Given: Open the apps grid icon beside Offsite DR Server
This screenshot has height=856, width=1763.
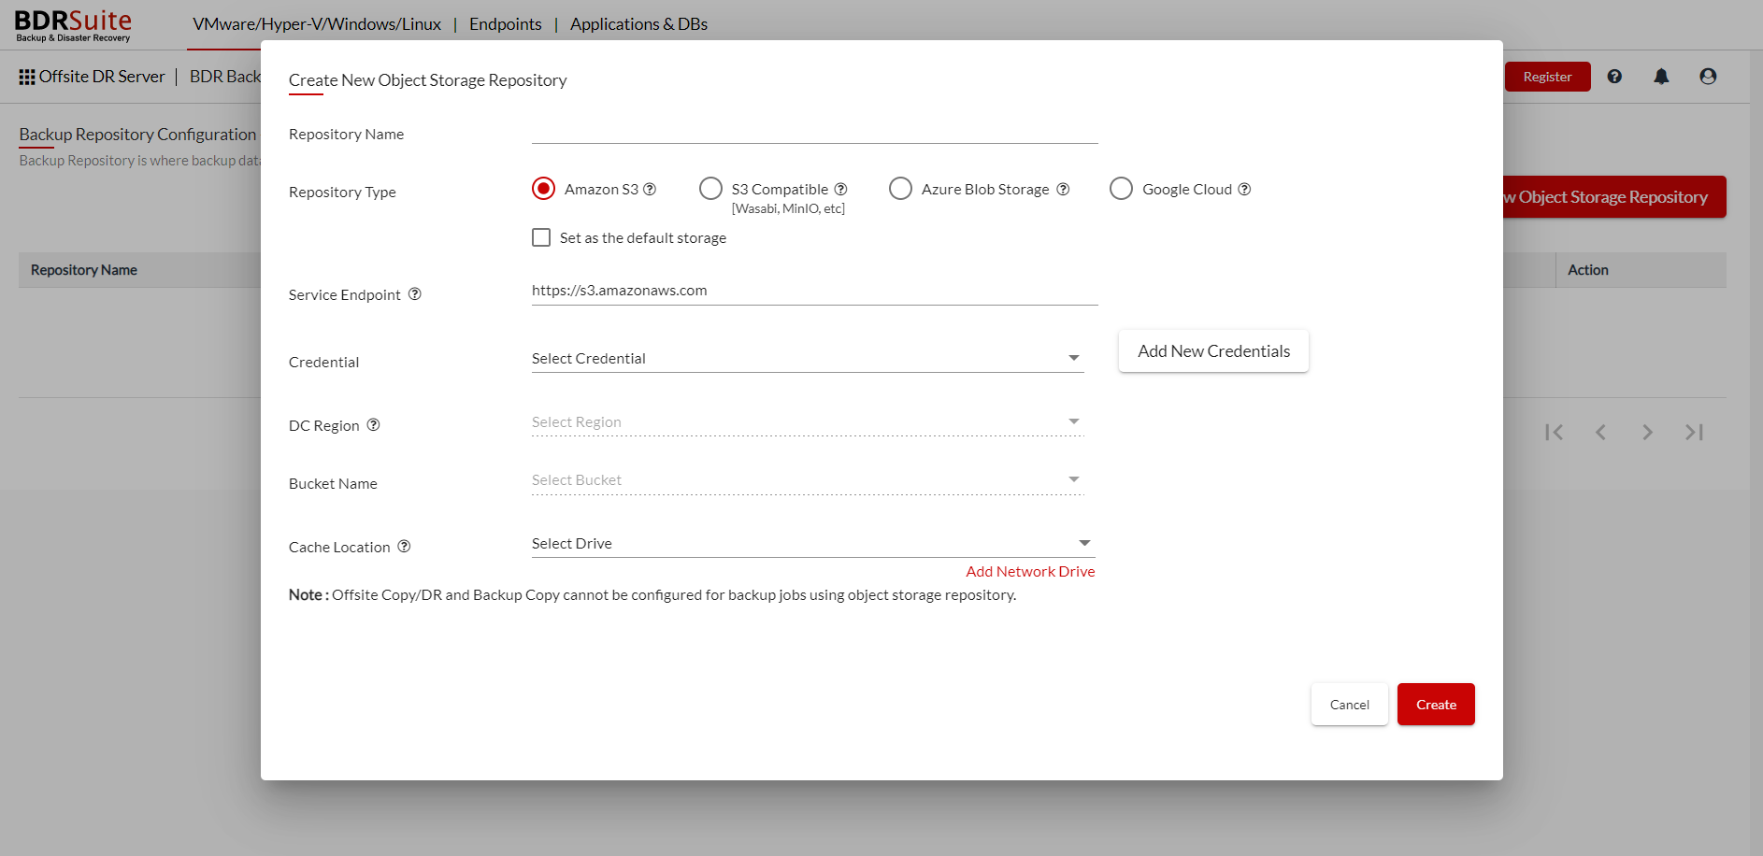Looking at the screenshot, I should tap(27, 77).
